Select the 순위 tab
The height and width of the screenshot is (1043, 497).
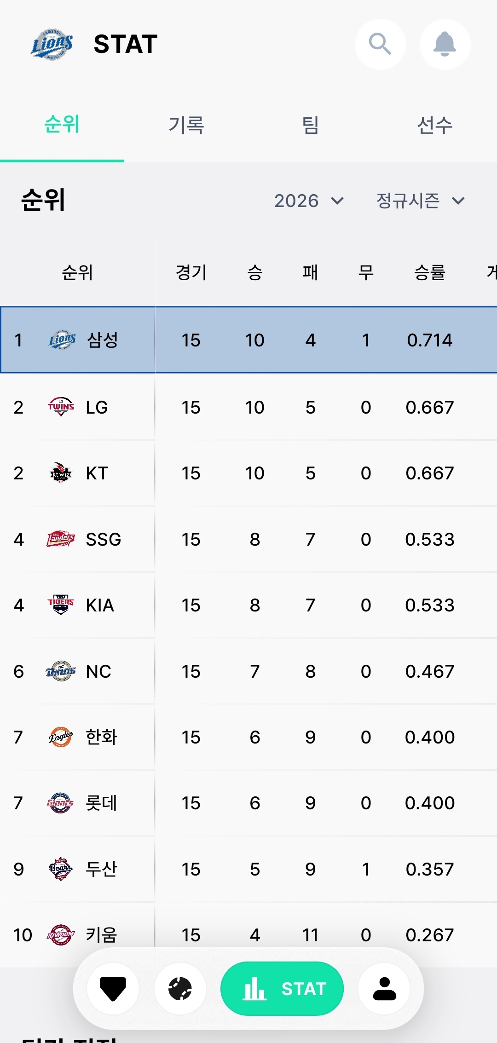pyautogui.click(x=62, y=125)
